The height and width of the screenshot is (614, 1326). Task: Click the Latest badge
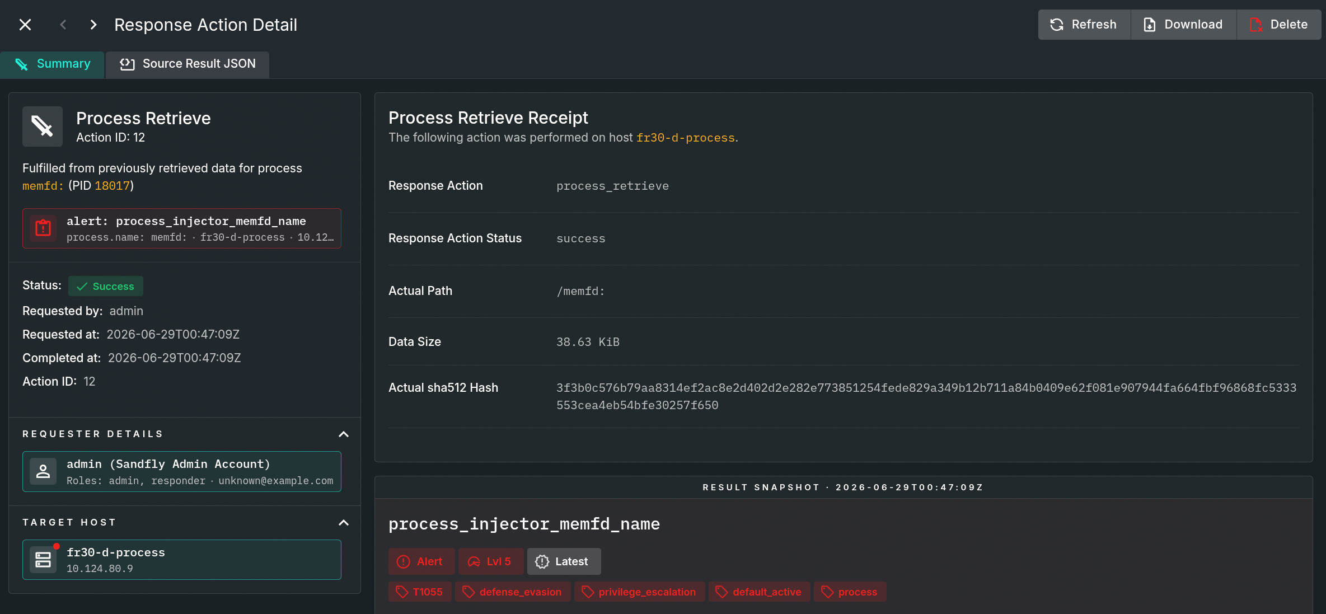[x=564, y=561]
